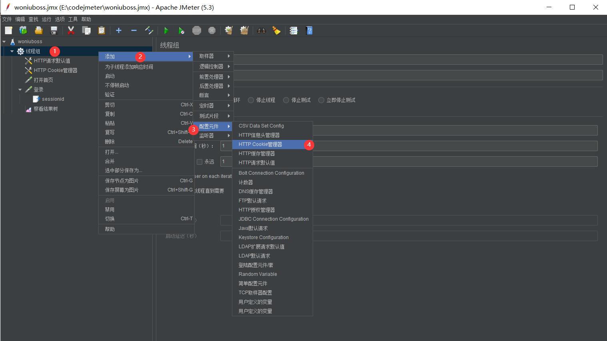Collapse the woniuboss tree root arrow

pos(4,42)
